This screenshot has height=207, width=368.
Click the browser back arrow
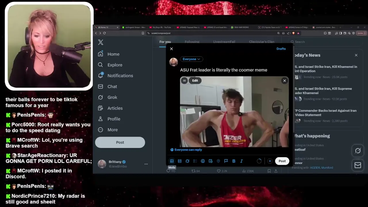tap(96, 33)
